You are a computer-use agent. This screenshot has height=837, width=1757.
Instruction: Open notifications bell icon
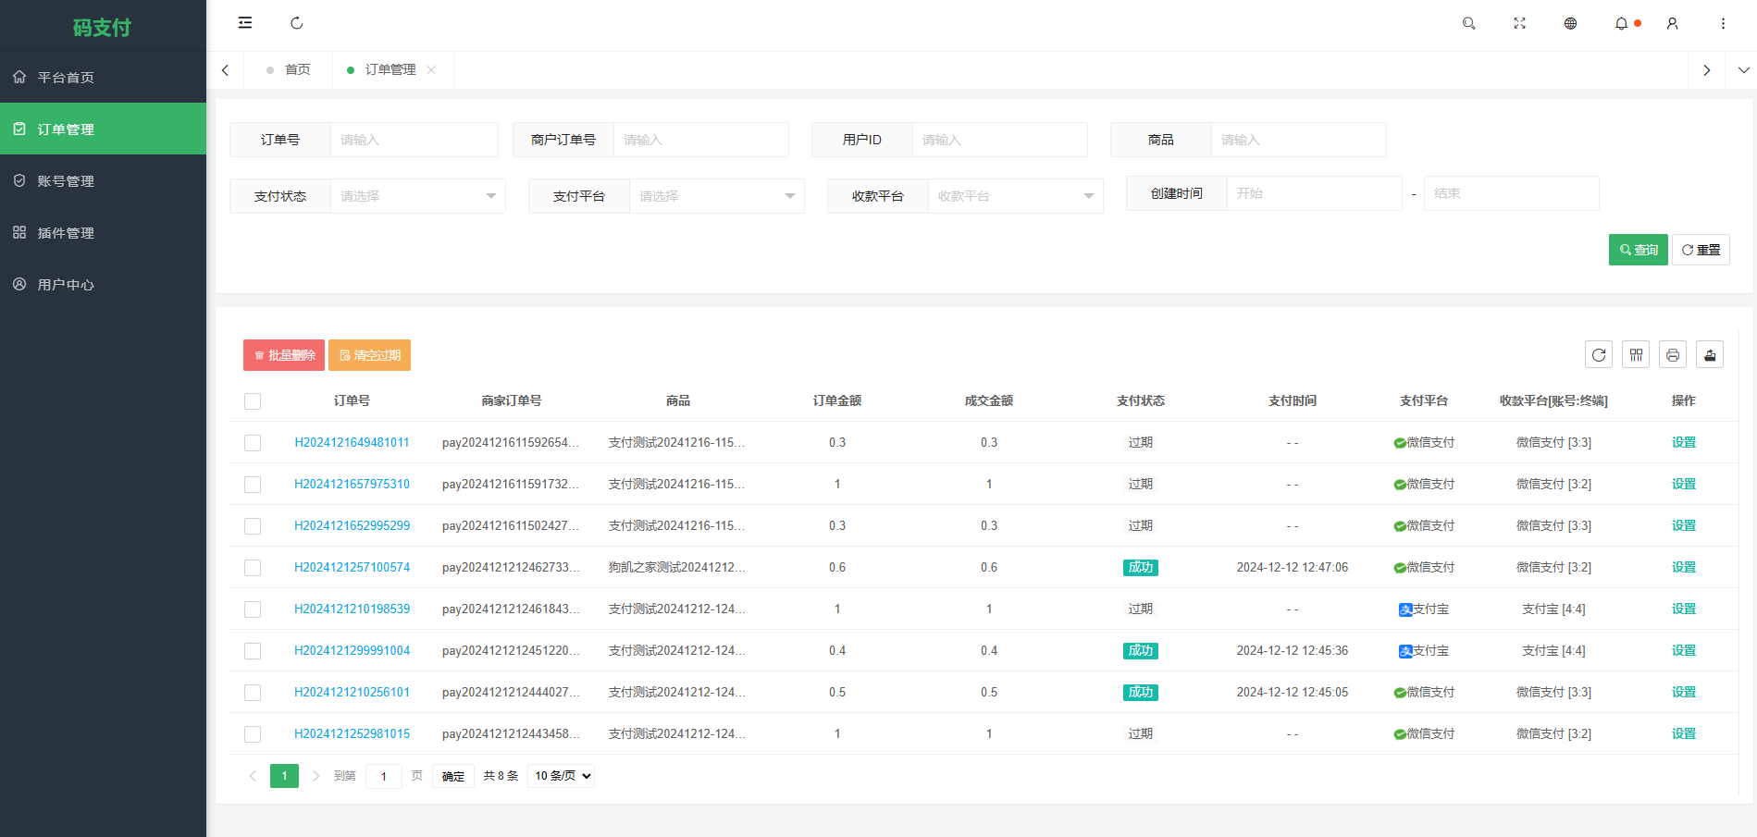(x=1621, y=24)
